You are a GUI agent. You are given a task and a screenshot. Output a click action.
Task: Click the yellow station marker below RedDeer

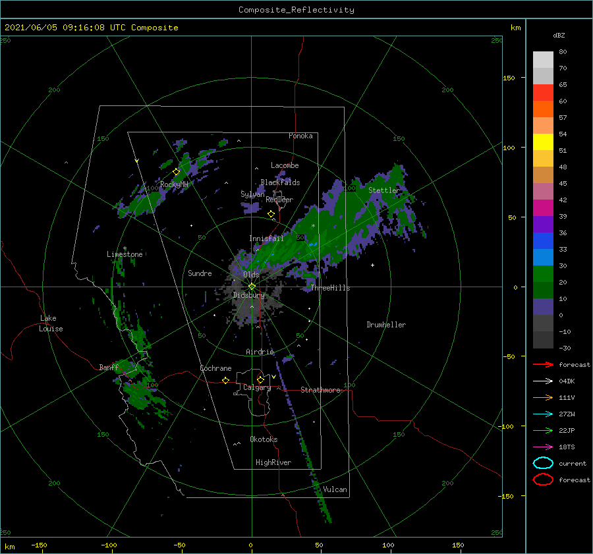tap(271, 214)
